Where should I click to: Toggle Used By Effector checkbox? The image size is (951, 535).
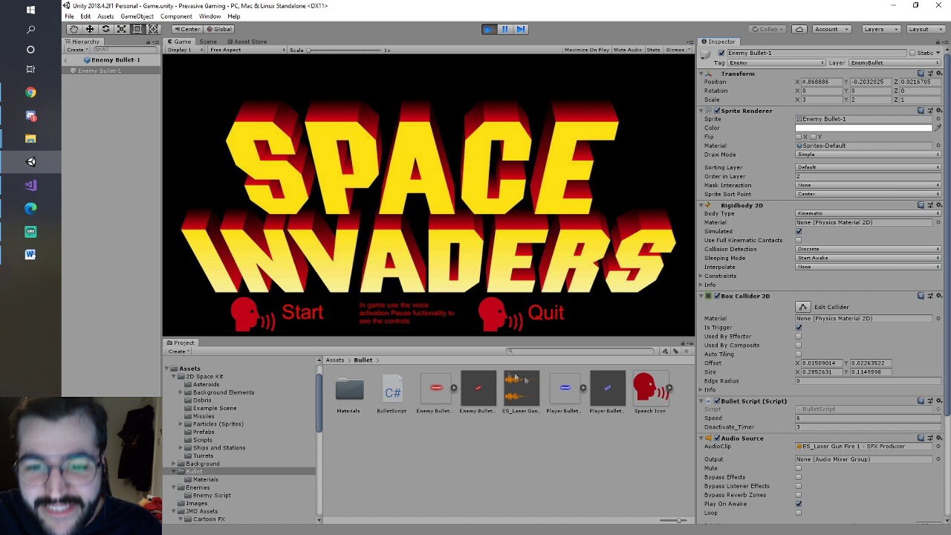[x=799, y=336]
